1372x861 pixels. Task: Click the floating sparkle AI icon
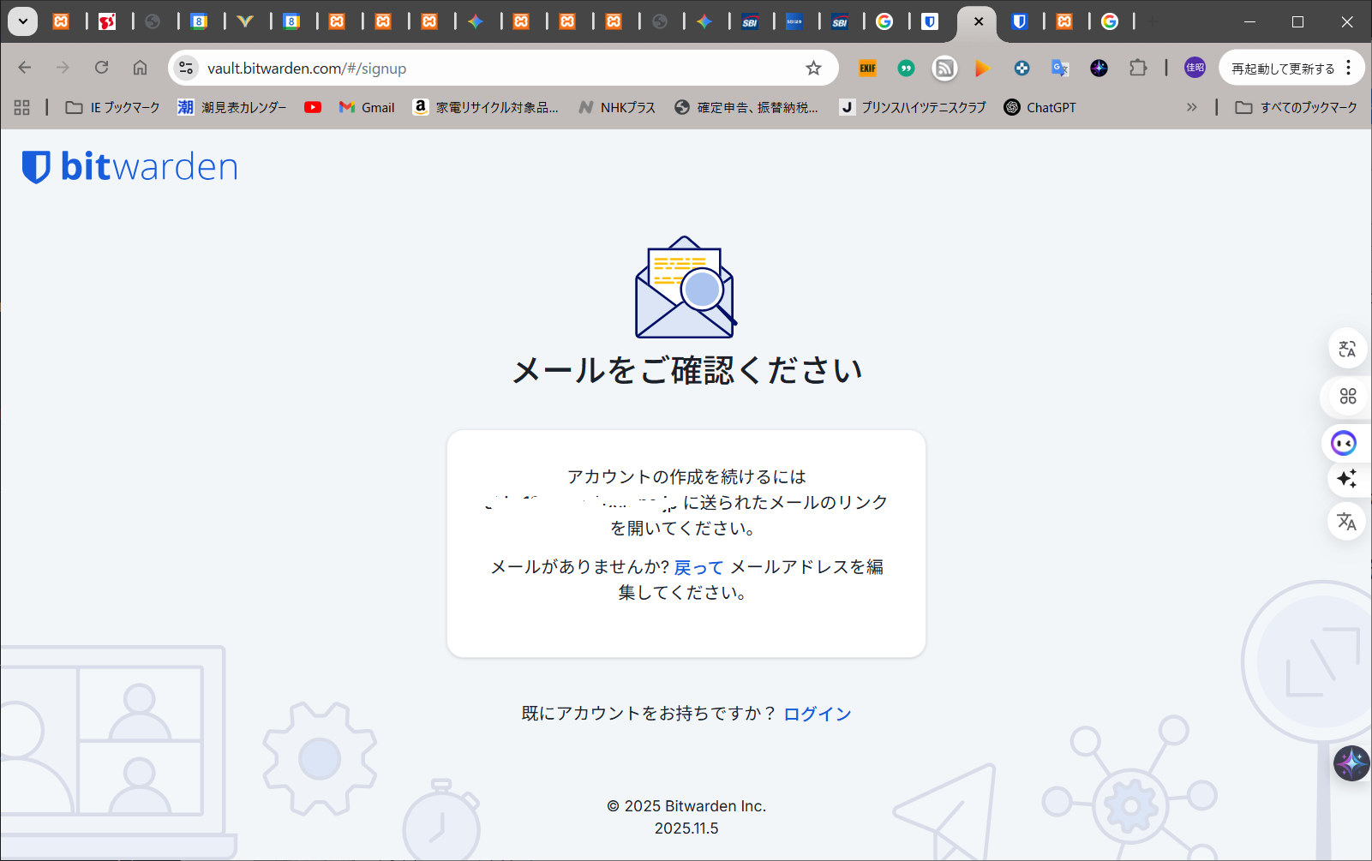coord(1346,478)
